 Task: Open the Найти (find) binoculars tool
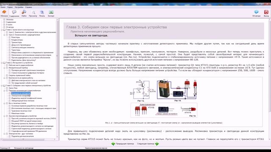pos(24,12)
